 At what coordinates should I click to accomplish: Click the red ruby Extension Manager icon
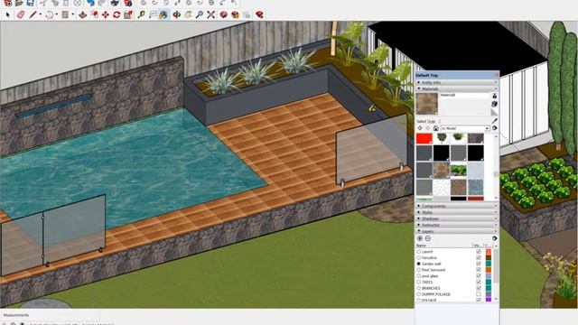pos(259,14)
